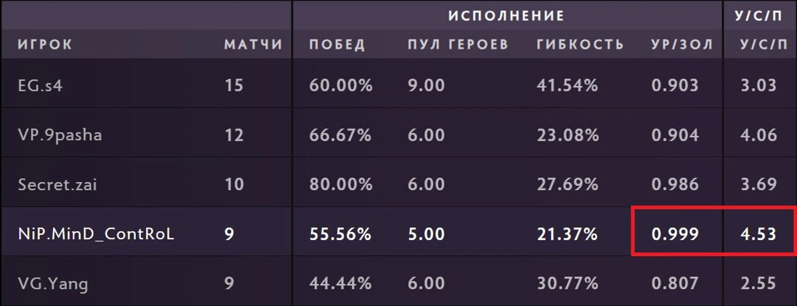Screen dimensions: 797x306
Task: Click EG.s4 hero pool value 9.00
Action: (x=426, y=85)
